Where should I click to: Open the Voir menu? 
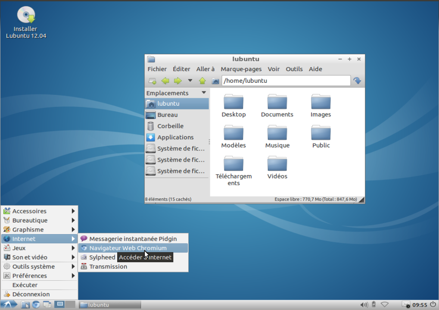(x=274, y=69)
